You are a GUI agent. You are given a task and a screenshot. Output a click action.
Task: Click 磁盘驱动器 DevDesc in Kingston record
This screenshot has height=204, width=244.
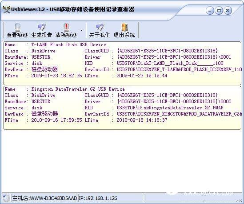[x=44, y=114]
